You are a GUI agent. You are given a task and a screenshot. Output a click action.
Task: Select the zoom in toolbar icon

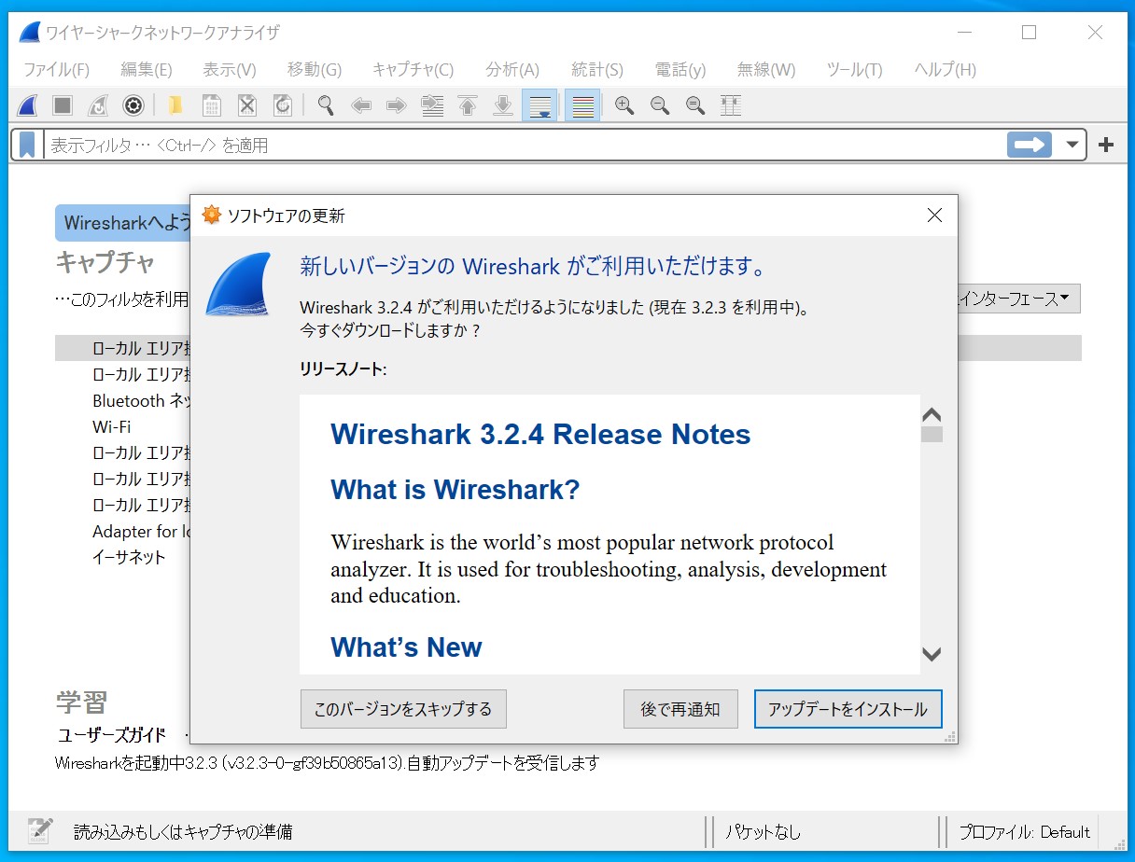point(624,105)
